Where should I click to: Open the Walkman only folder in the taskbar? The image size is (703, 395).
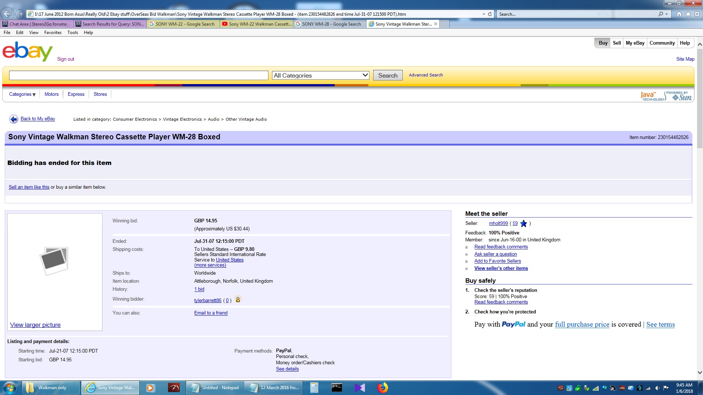[51, 388]
